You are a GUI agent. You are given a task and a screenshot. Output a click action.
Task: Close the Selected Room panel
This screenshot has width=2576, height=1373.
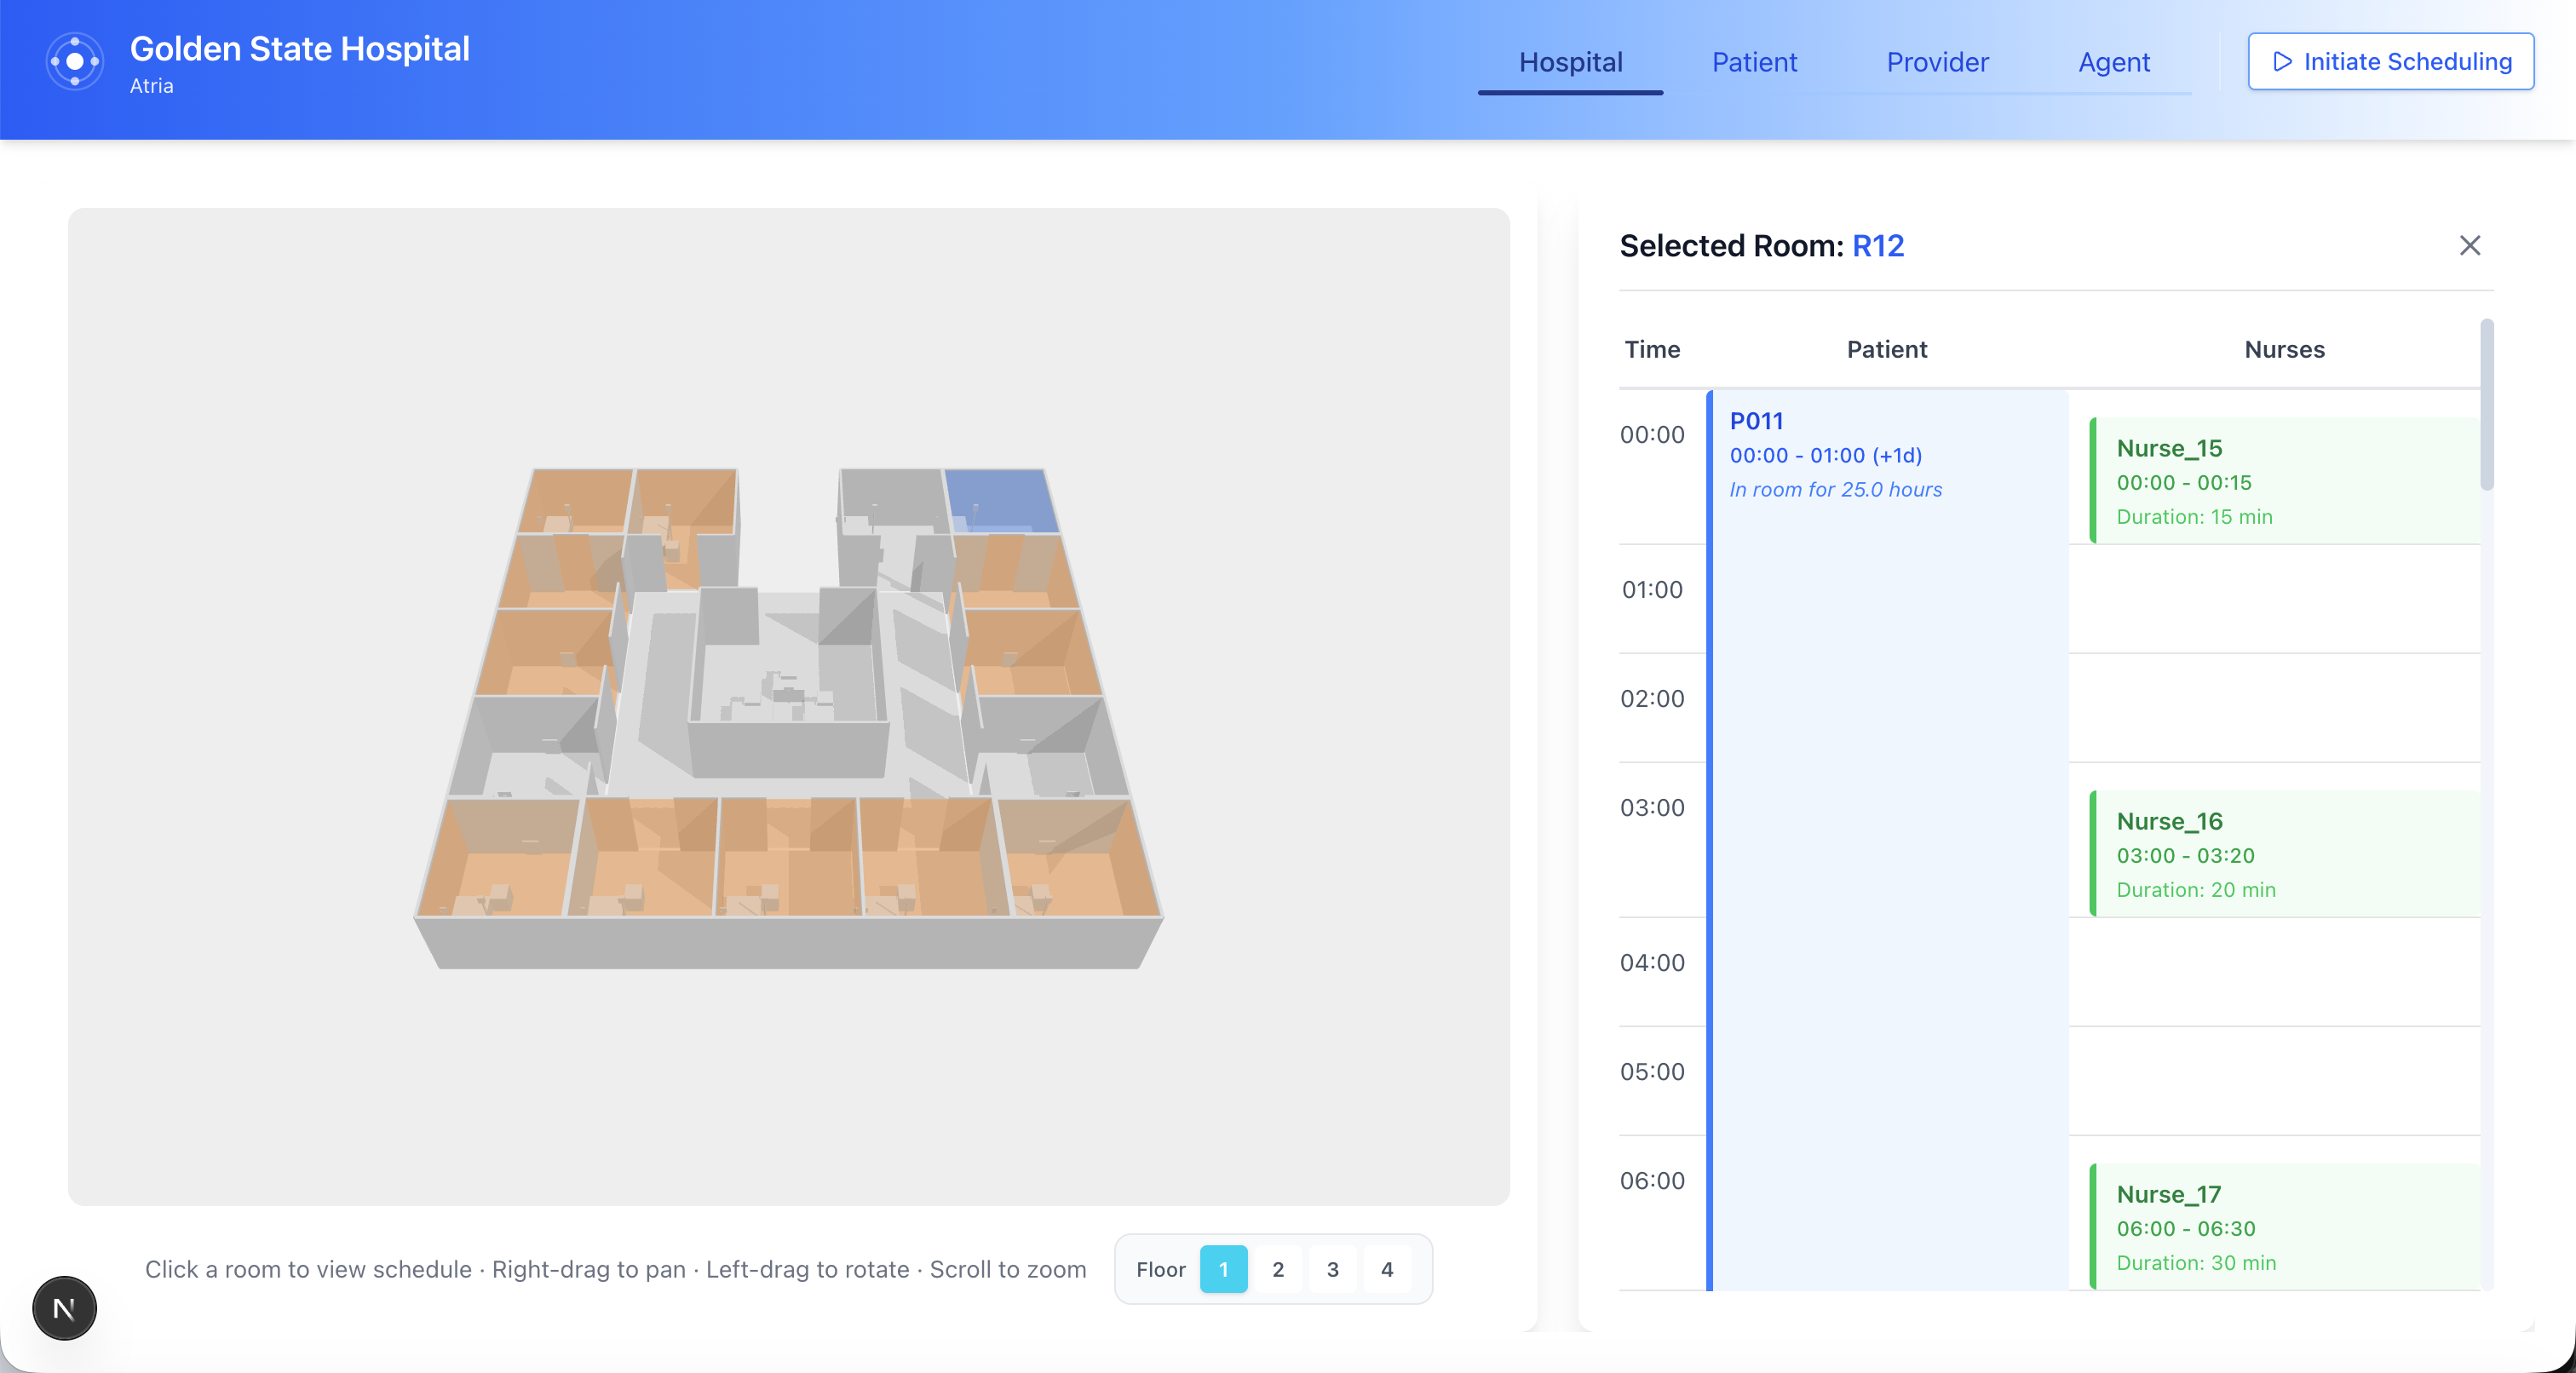coord(2469,246)
